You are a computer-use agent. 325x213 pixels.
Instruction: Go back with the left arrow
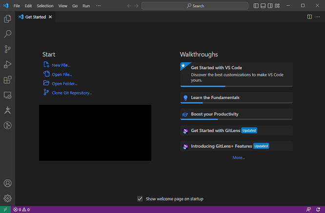(129, 6)
